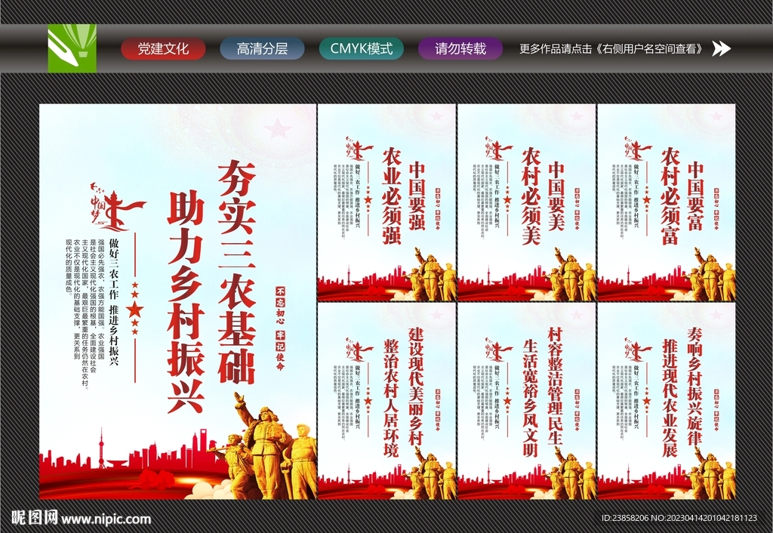
Task: Click the white double-arrow icon
Action: tap(721, 48)
